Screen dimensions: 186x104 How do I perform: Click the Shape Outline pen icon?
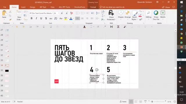tap(140, 15)
